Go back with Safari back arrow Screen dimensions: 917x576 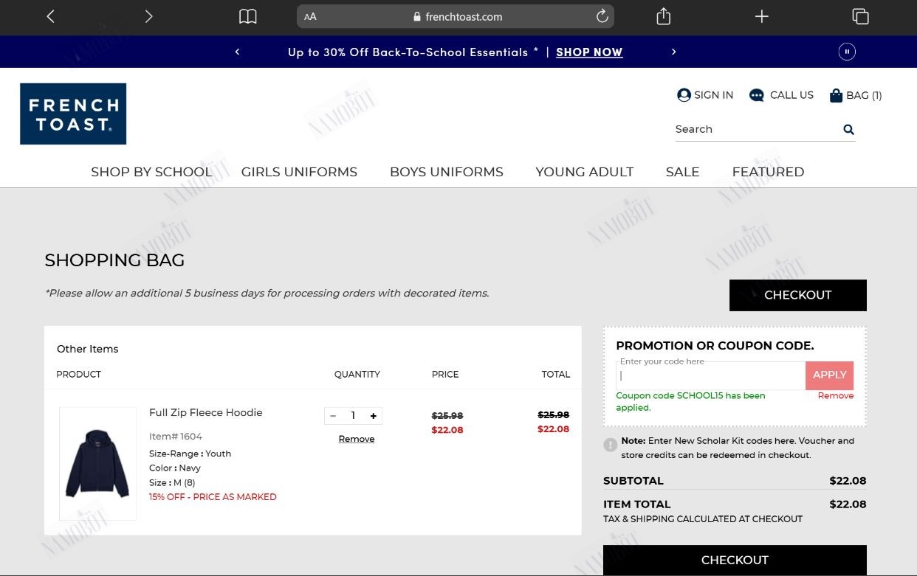tap(50, 16)
